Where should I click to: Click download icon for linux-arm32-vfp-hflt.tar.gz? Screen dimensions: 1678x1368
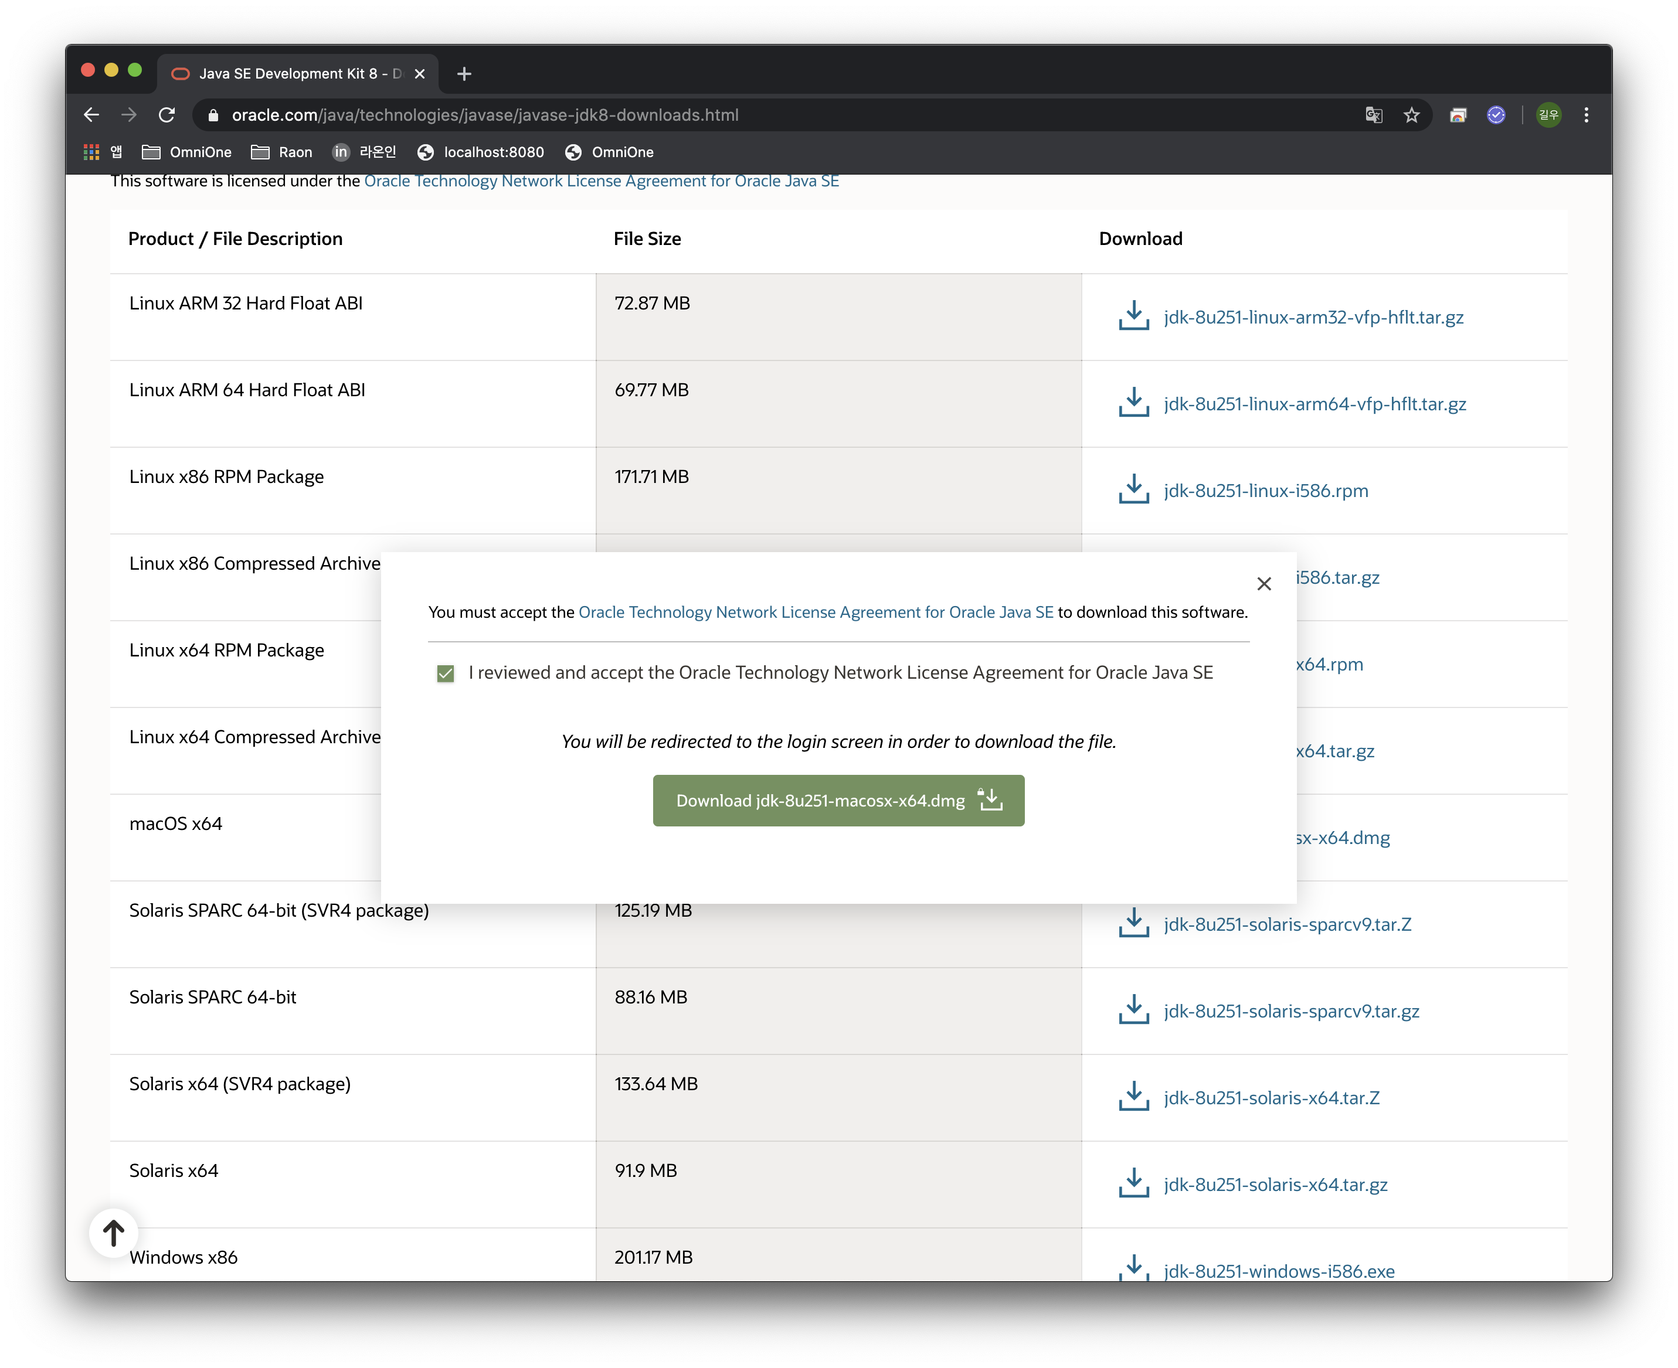(1133, 316)
